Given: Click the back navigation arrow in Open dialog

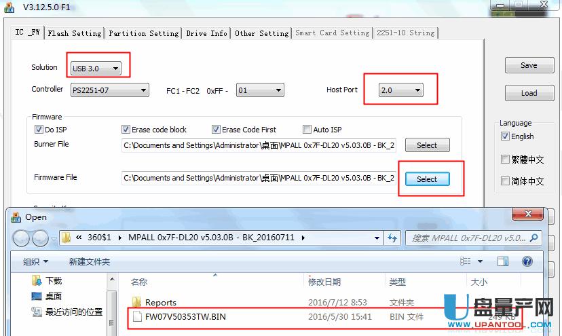Looking at the screenshot, I should (x=22, y=238).
